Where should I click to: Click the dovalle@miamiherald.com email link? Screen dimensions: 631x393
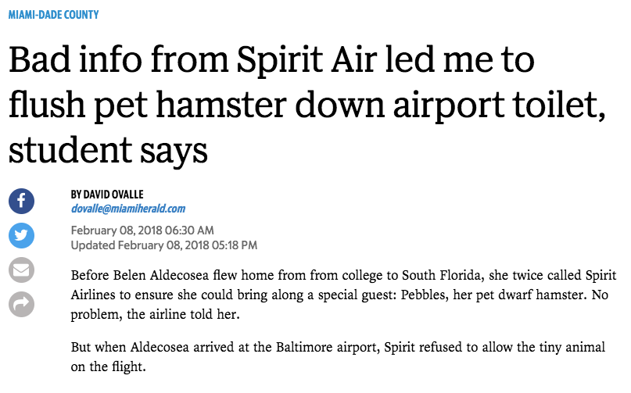coord(128,209)
